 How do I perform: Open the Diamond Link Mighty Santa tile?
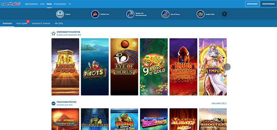(154, 119)
